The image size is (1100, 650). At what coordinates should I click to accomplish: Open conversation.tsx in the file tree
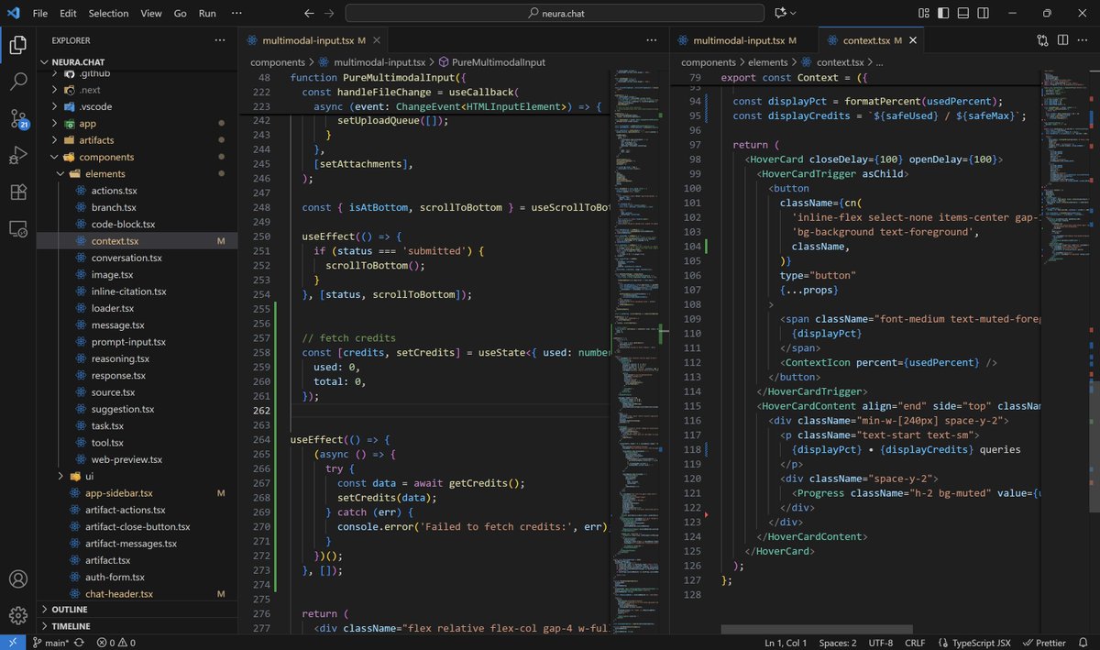click(x=126, y=258)
